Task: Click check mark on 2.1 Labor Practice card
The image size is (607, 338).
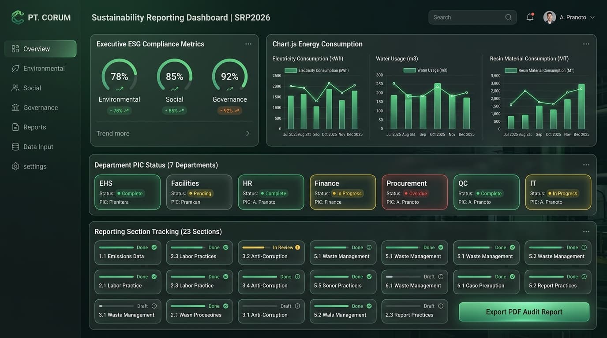Action: (x=154, y=277)
